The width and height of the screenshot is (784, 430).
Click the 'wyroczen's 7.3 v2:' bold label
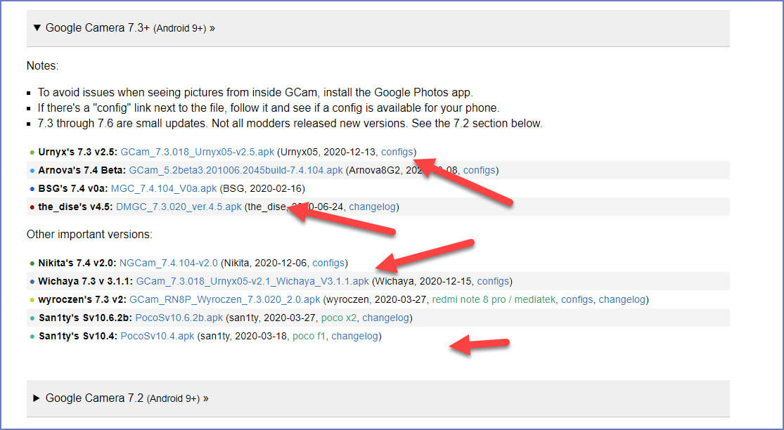[82, 299]
